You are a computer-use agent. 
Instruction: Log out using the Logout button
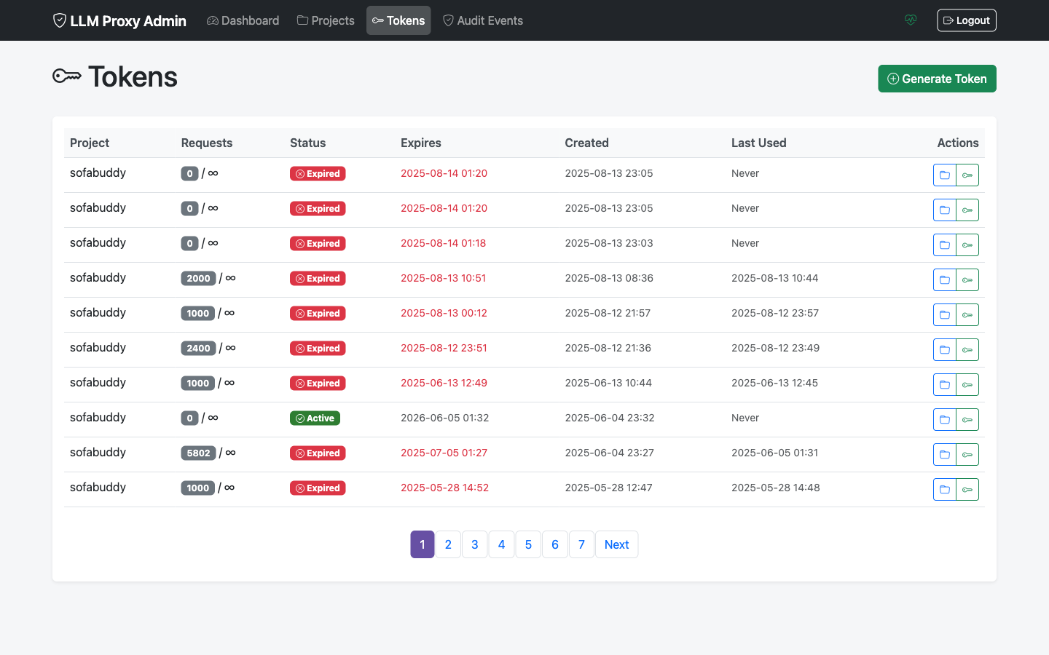(x=966, y=20)
